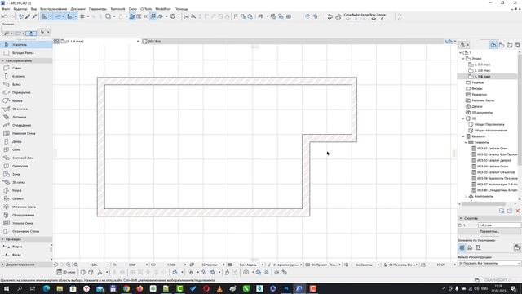Select the Окончание Стены (Wall End) tool

coord(26,231)
